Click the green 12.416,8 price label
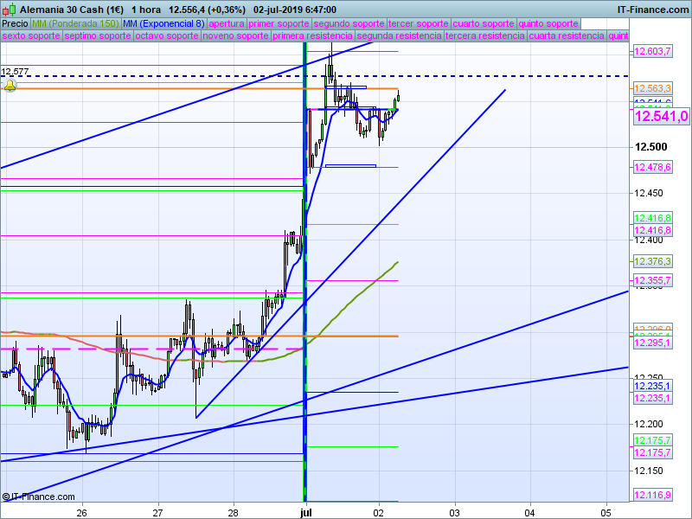 (653, 218)
